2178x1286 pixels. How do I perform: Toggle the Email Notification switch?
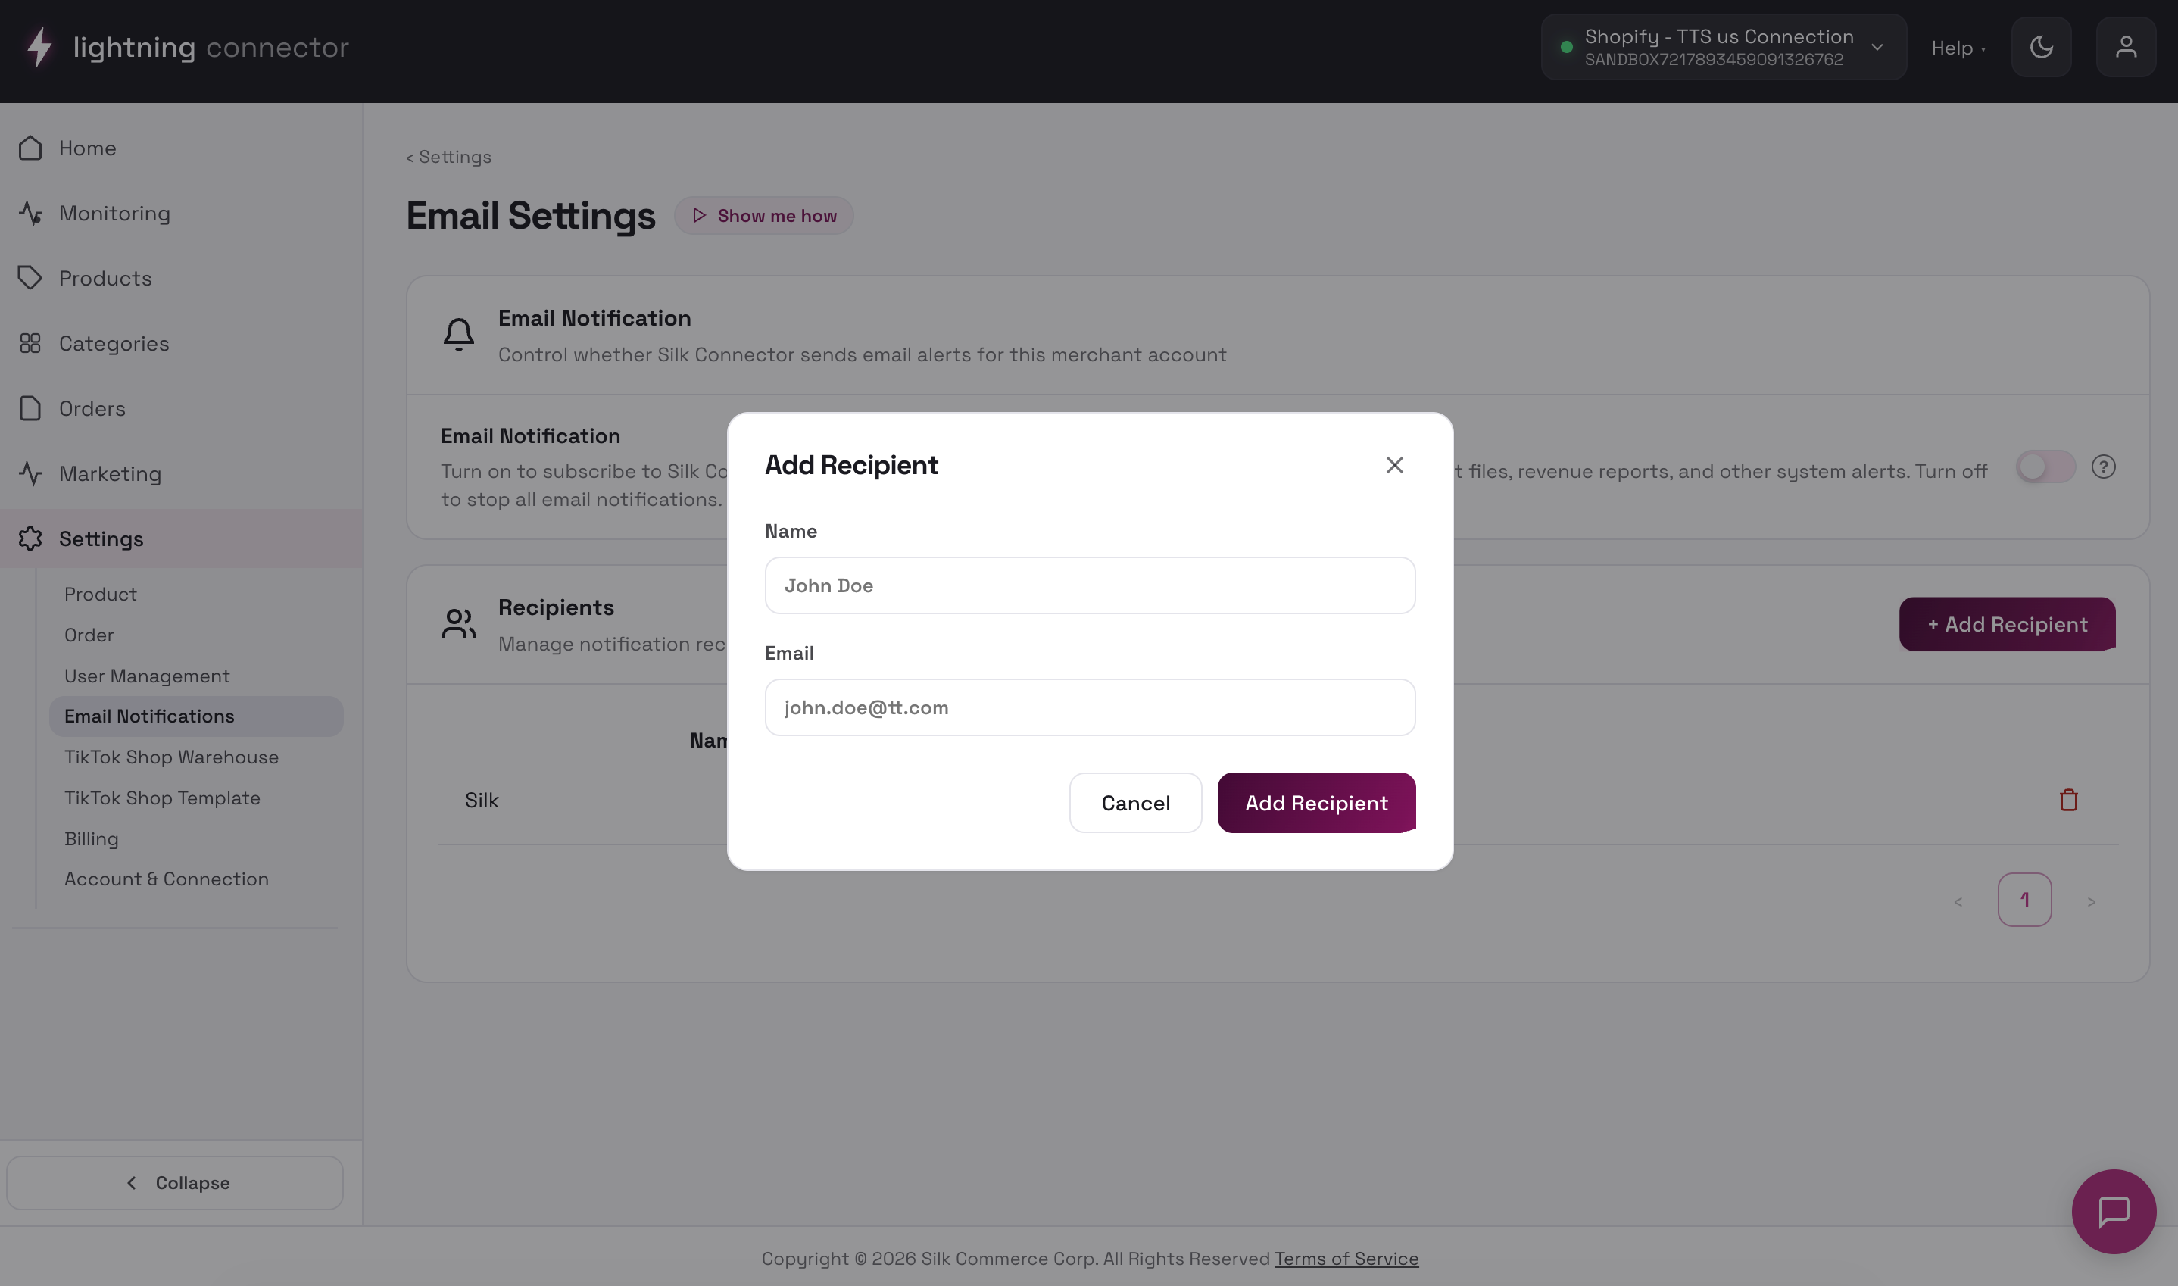click(x=2045, y=468)
